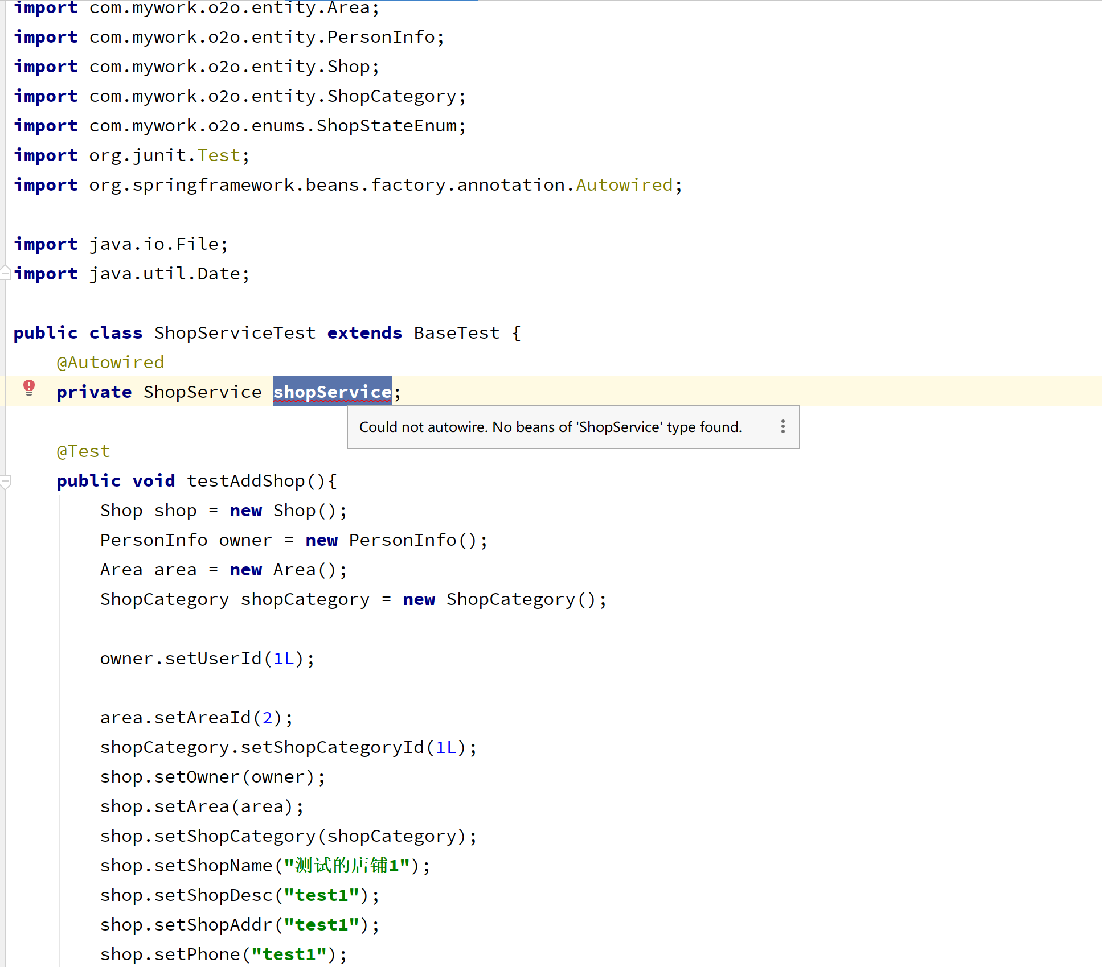The image size is (1102, 967).
Task: Click area.setAreaId(2) statement
Action: 196,718
